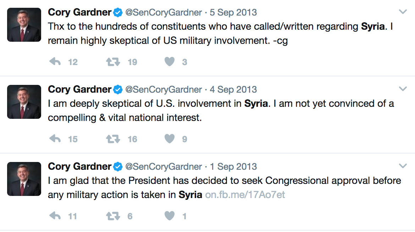The width and height of the screenshot is (415, 232).
Task: Open the 1 Sep 2013 timestamp link
Action: click(233, 167)
